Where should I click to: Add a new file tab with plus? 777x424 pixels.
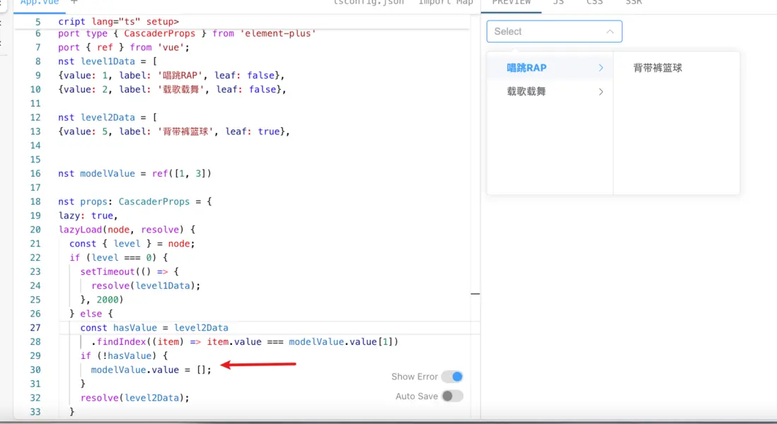[x=74, y=3]
